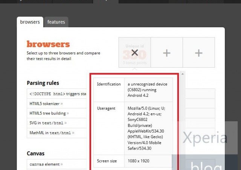Remove the first browser with the X icon
The image size is (241, 170).
click(134, 53)
